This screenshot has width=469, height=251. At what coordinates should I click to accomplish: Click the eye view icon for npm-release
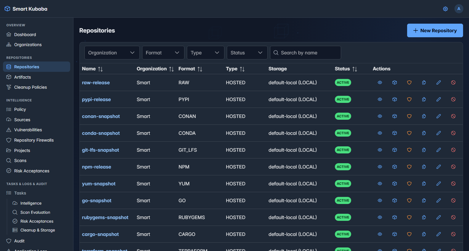(380, 167)
